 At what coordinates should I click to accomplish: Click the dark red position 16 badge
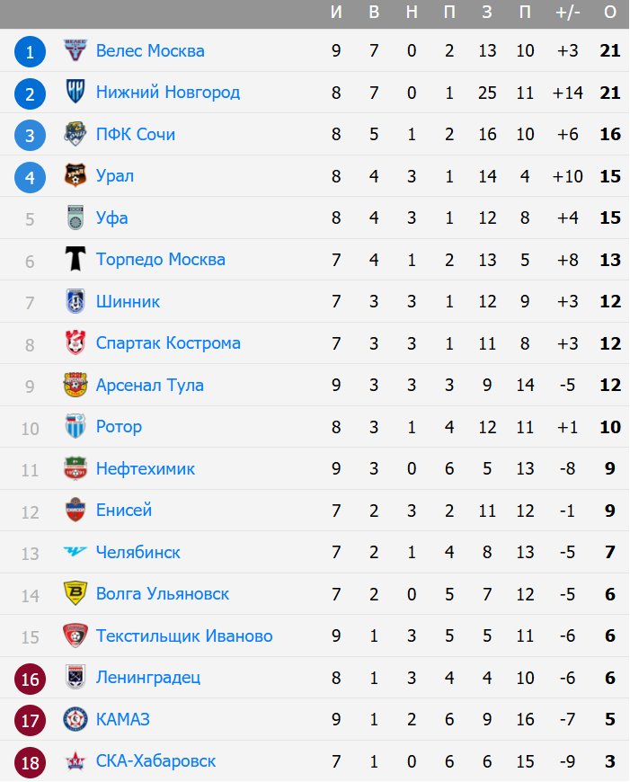tap(30, 679)
